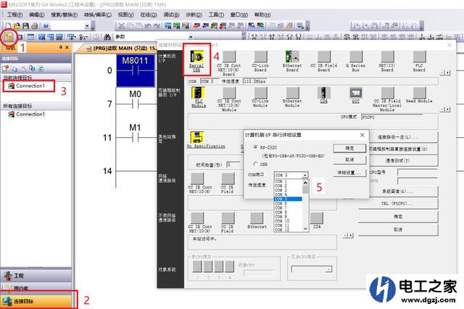Screen dimensions: 464x309
Task: Click the 系统图像(G)... button
Action: [x=398, y=191]
